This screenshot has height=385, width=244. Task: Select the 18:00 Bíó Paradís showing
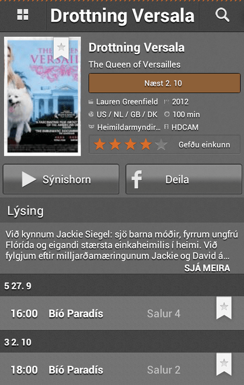[122, 369]
